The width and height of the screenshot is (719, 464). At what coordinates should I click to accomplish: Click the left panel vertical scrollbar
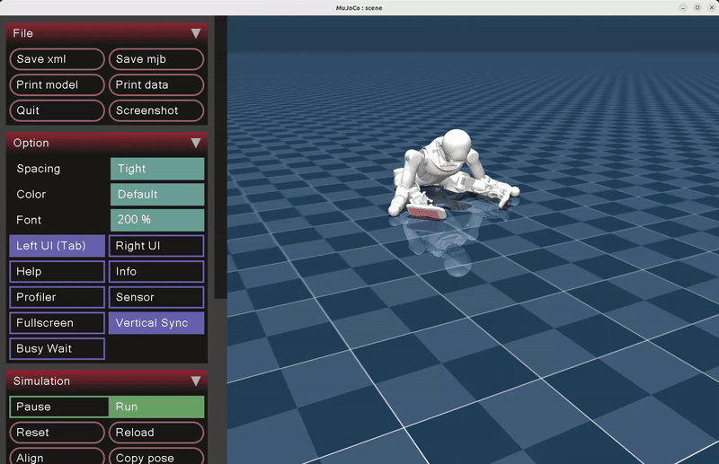(x=220, y=162)
